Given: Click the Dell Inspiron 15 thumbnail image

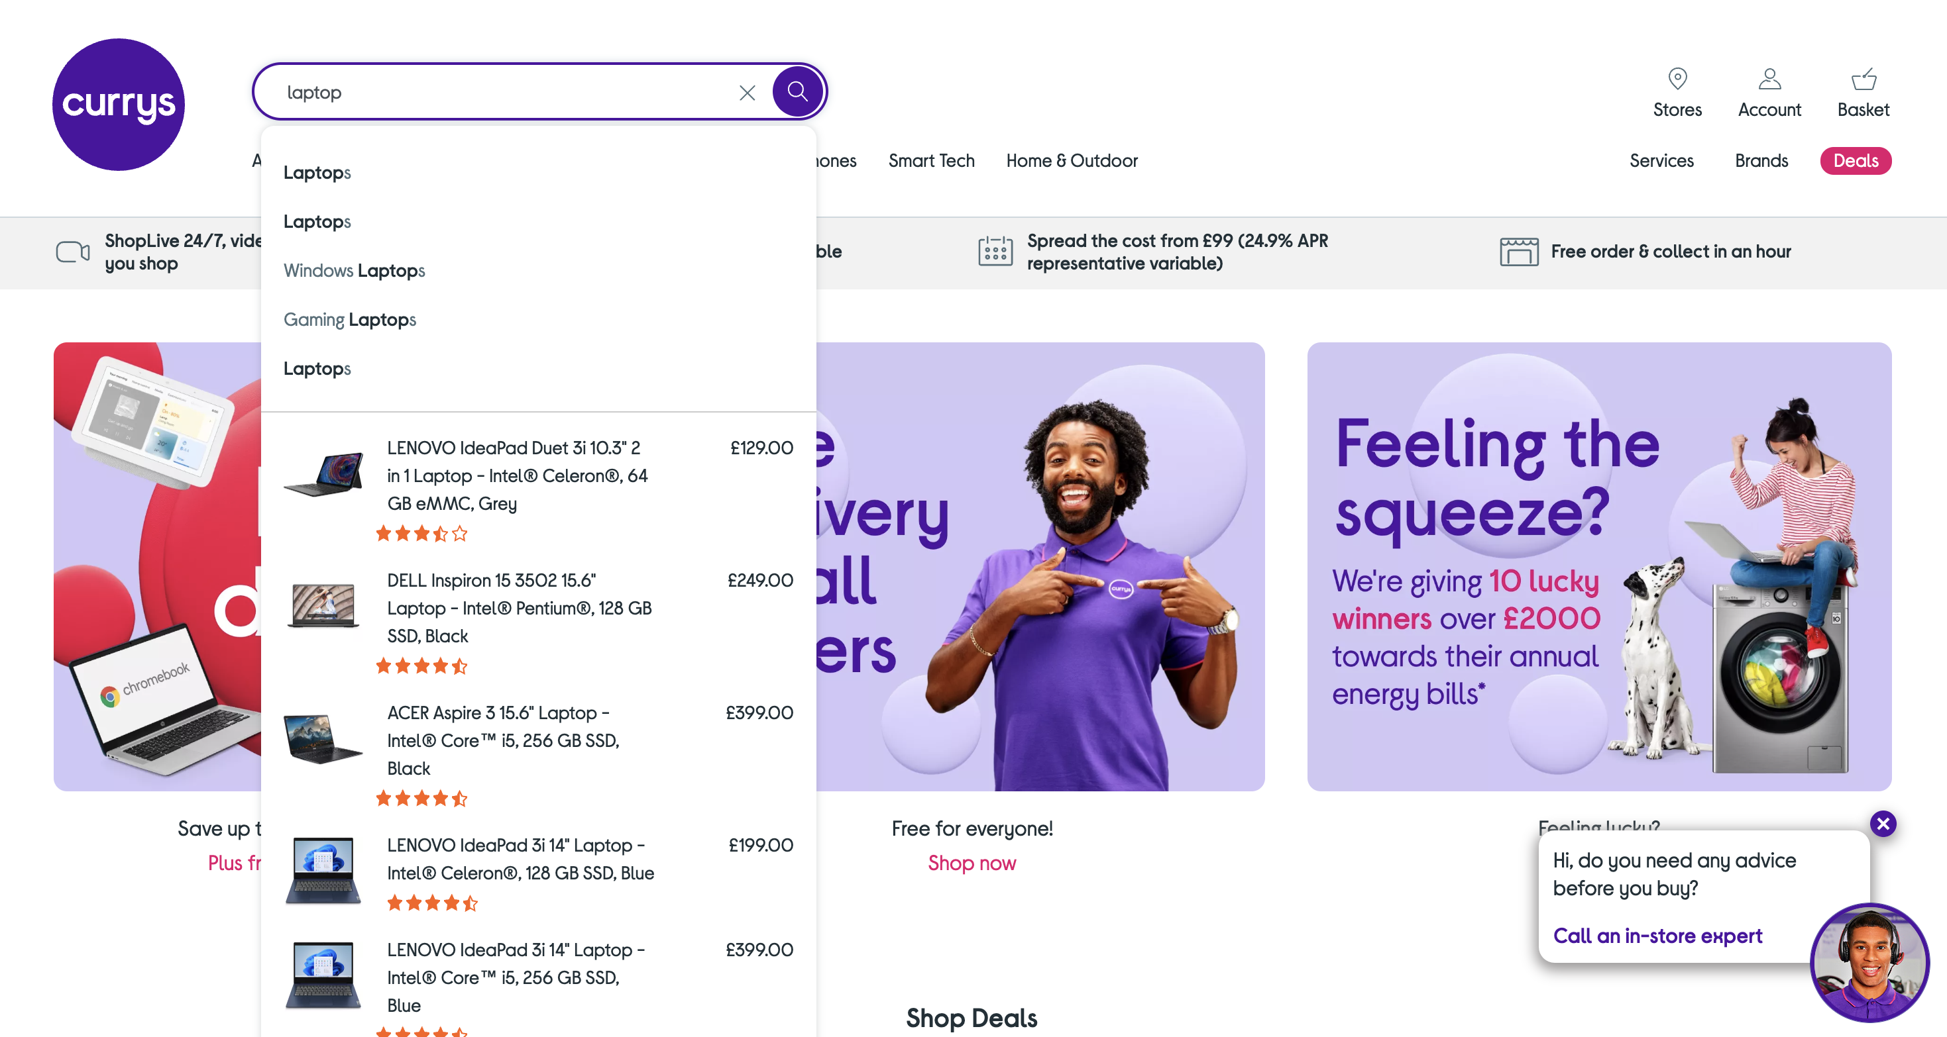Looking at the screenshot, I should (323, 606).
